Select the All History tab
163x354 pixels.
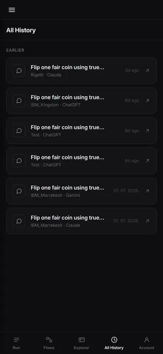coord(114,343)
